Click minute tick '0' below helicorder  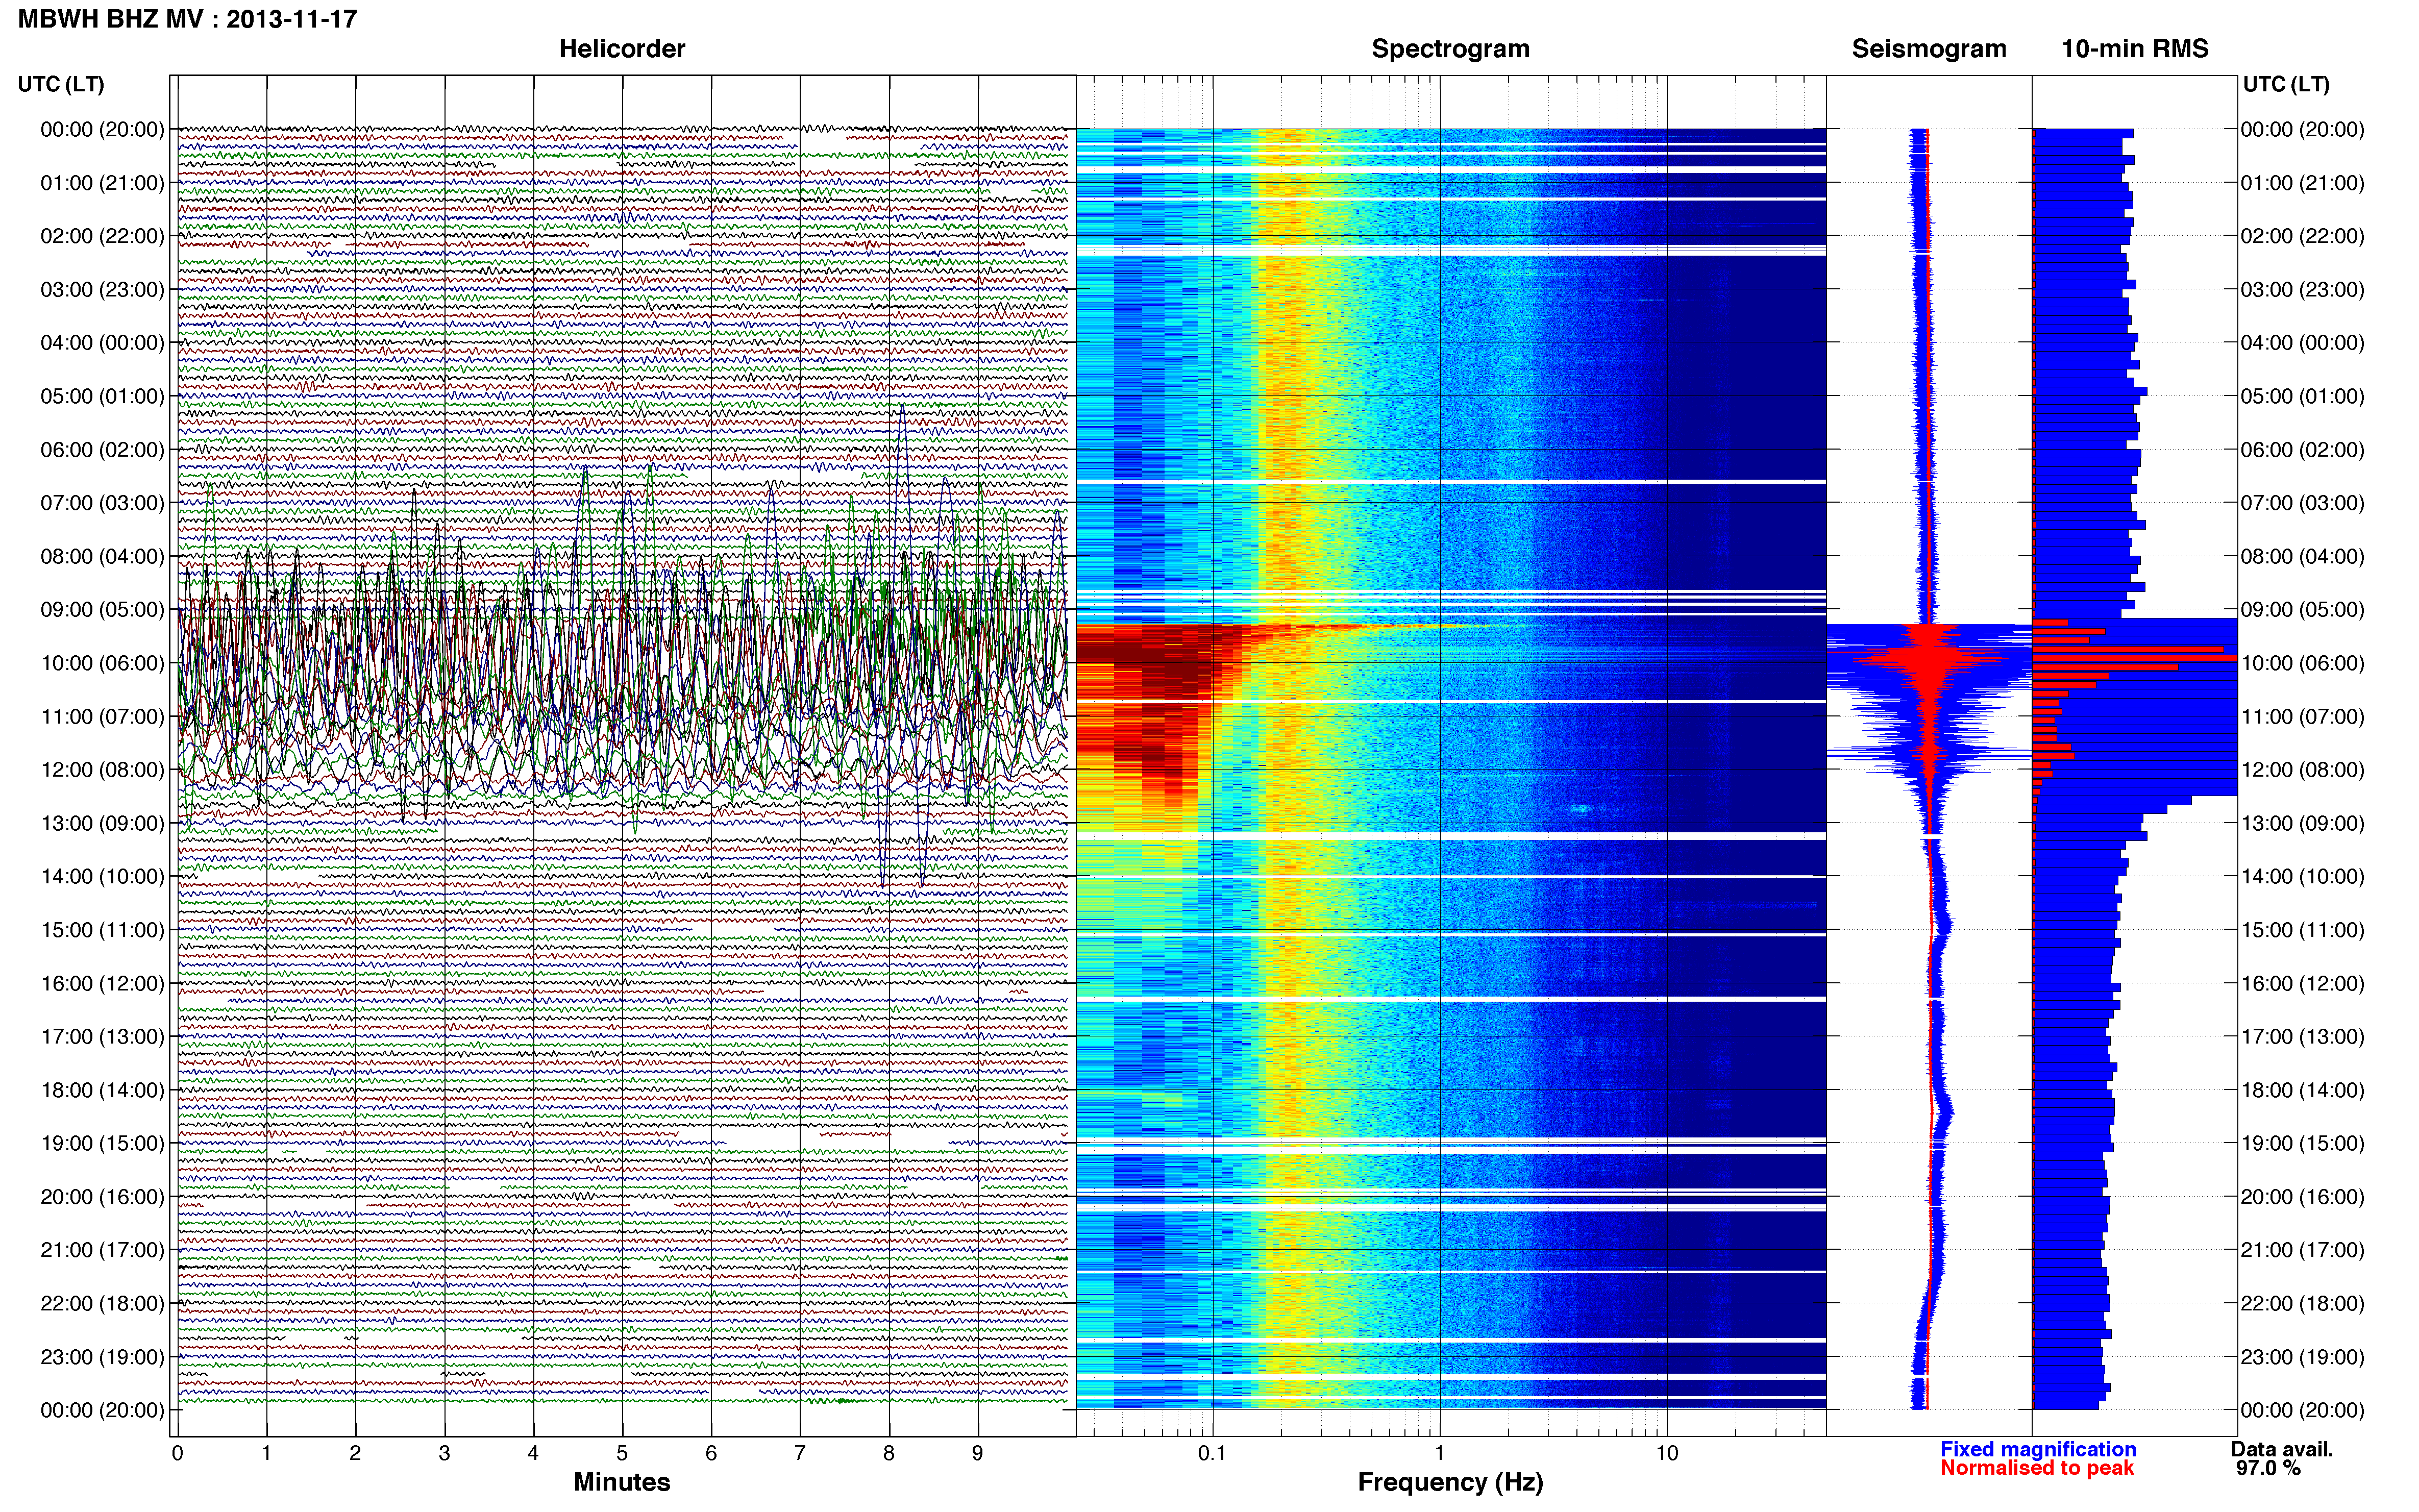177,1453
